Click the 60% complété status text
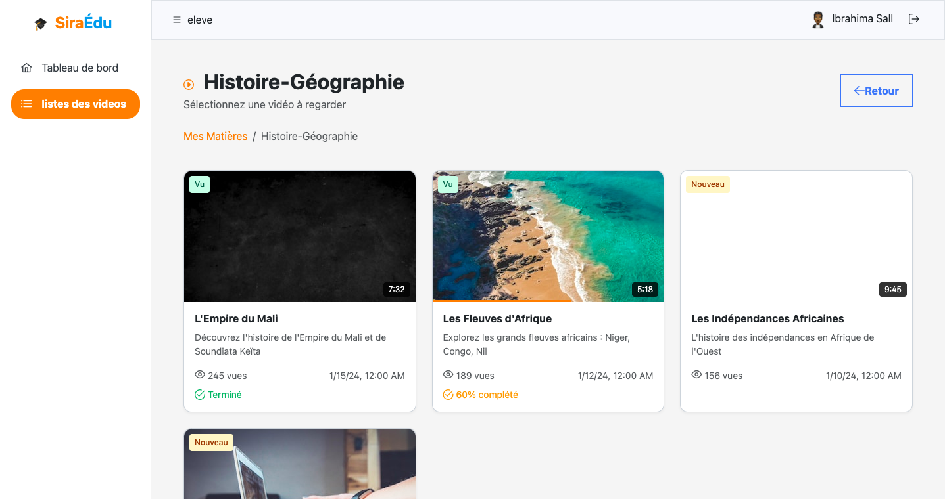The image size is (945, 499). [x=487, y=395]
